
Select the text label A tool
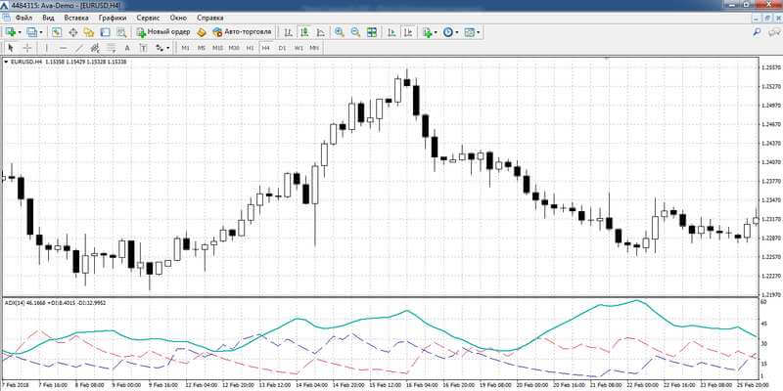tap(127, 48)
